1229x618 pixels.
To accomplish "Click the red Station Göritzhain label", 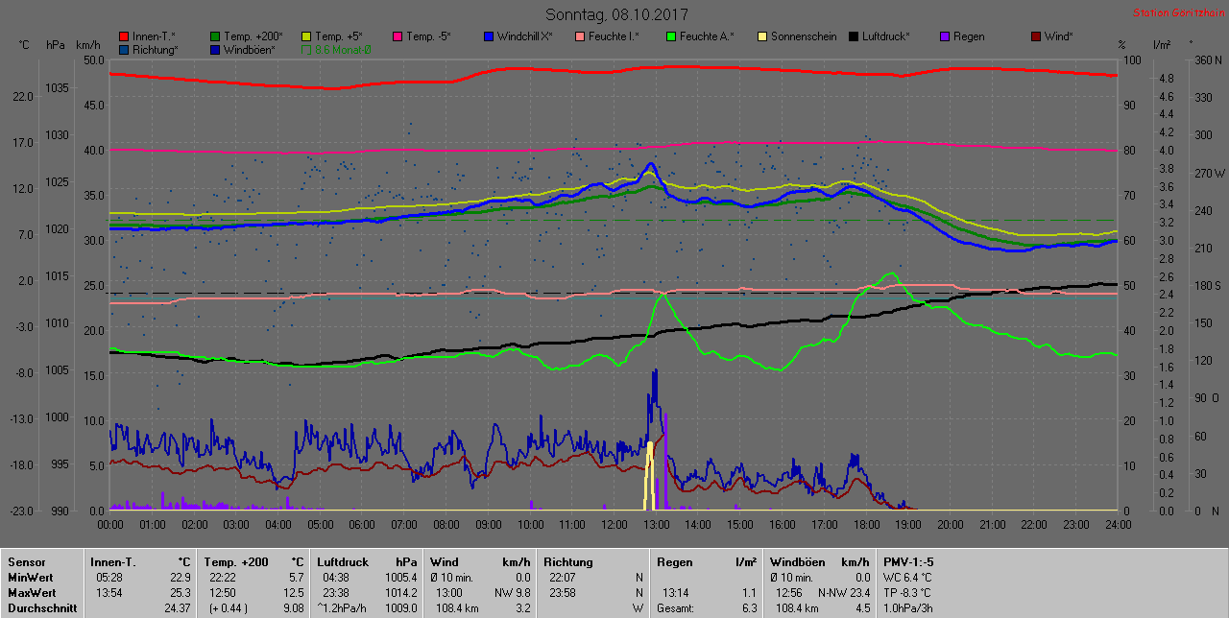I will point(1177,13).
